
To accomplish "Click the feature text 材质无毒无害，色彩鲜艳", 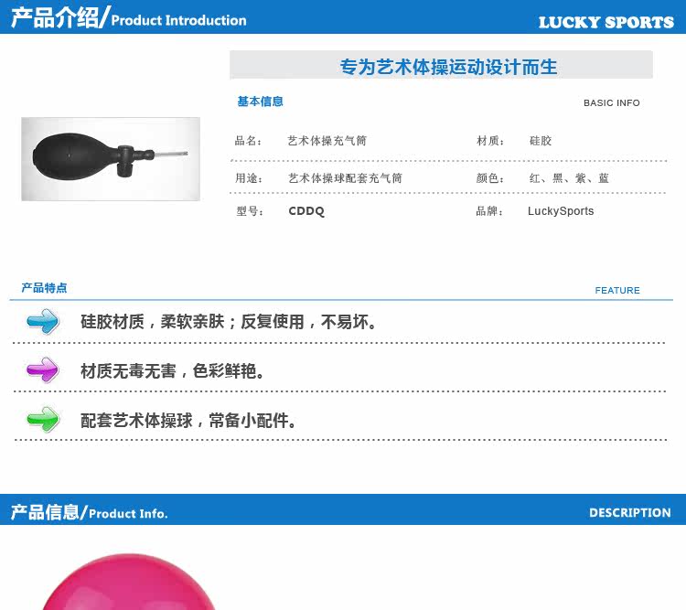I will pos(173,370).
